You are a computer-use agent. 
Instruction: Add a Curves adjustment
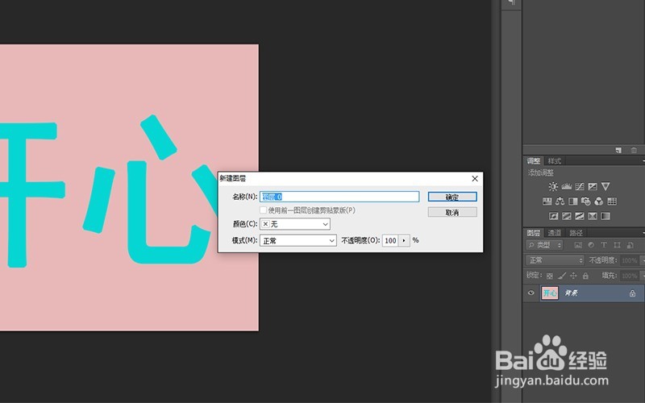tap(580, 187)
